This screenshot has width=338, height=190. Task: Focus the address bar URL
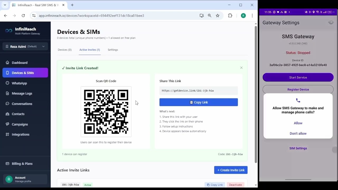91,16
